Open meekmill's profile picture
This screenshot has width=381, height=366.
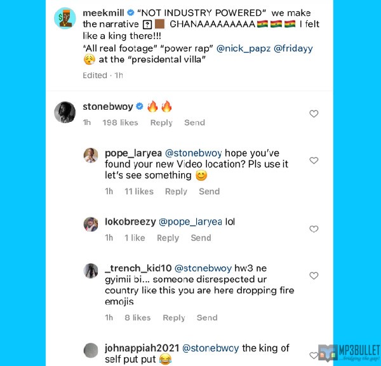tap(65, 18)
